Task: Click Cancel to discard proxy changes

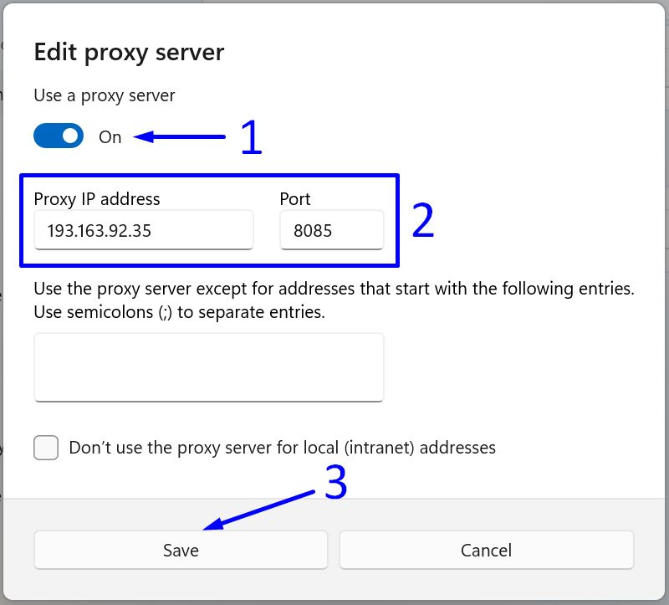Action: tap(486, 550)
